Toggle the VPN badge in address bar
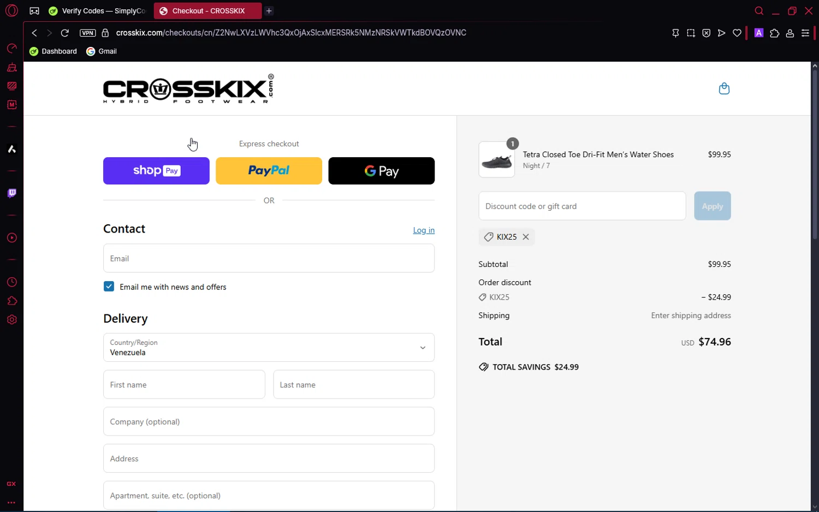The height and width of the screenshot is (512, 819). click(x=87, y=33)
